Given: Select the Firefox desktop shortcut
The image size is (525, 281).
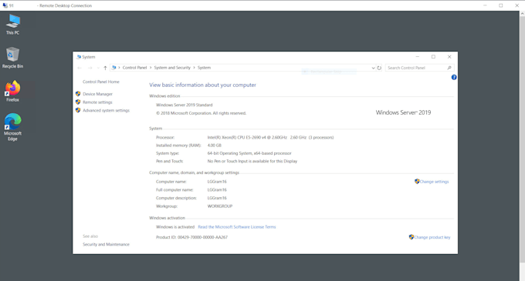Looking at the screenshot, I should pyautogui.click(x=12, y=91).
